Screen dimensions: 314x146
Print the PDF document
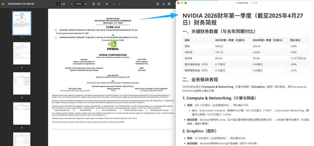(169, 4)
